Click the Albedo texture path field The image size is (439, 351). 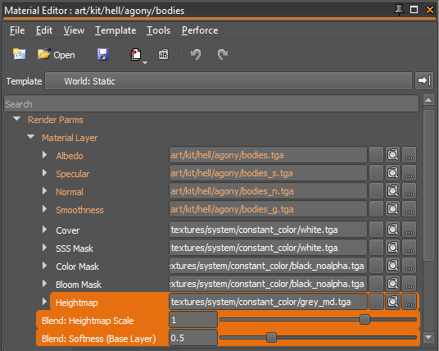click(268, 155)
